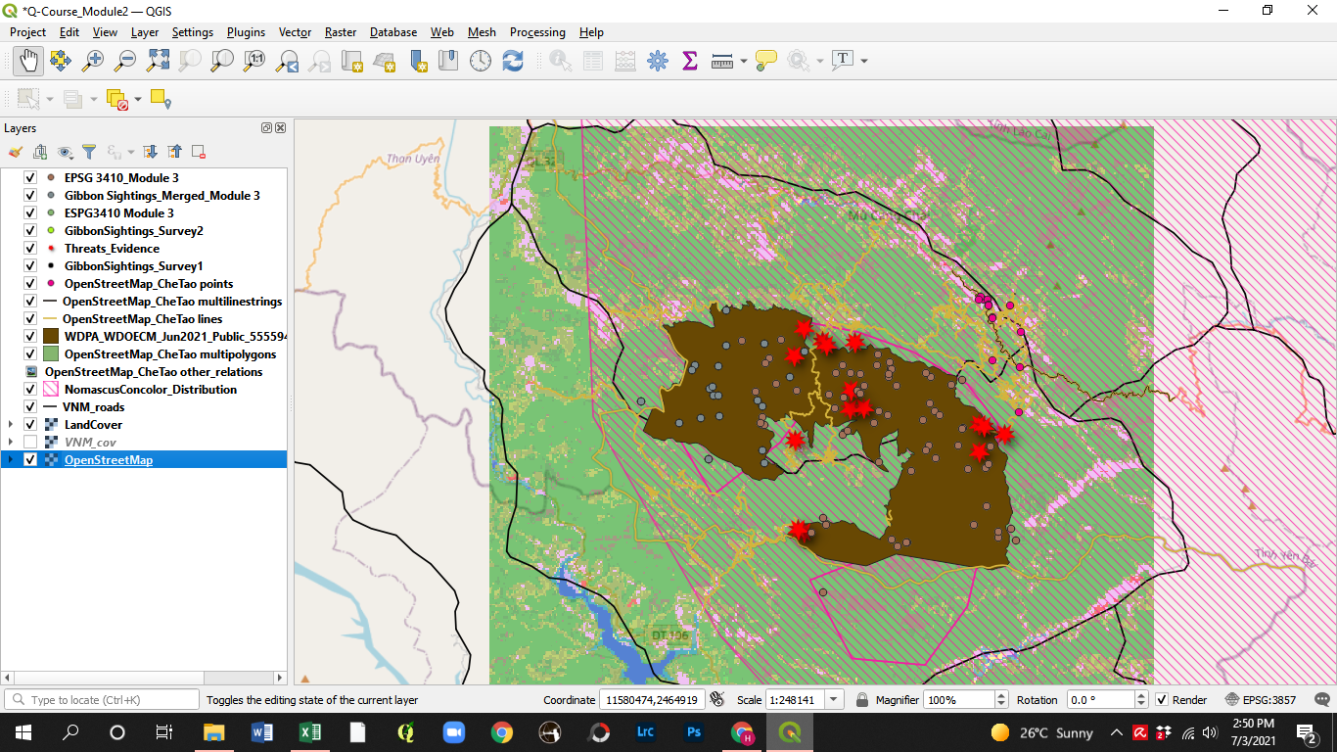Viewport: 1337px width, 752px height.
Task: Open the Scale dropdown list
Action: [x=834, y=700]
